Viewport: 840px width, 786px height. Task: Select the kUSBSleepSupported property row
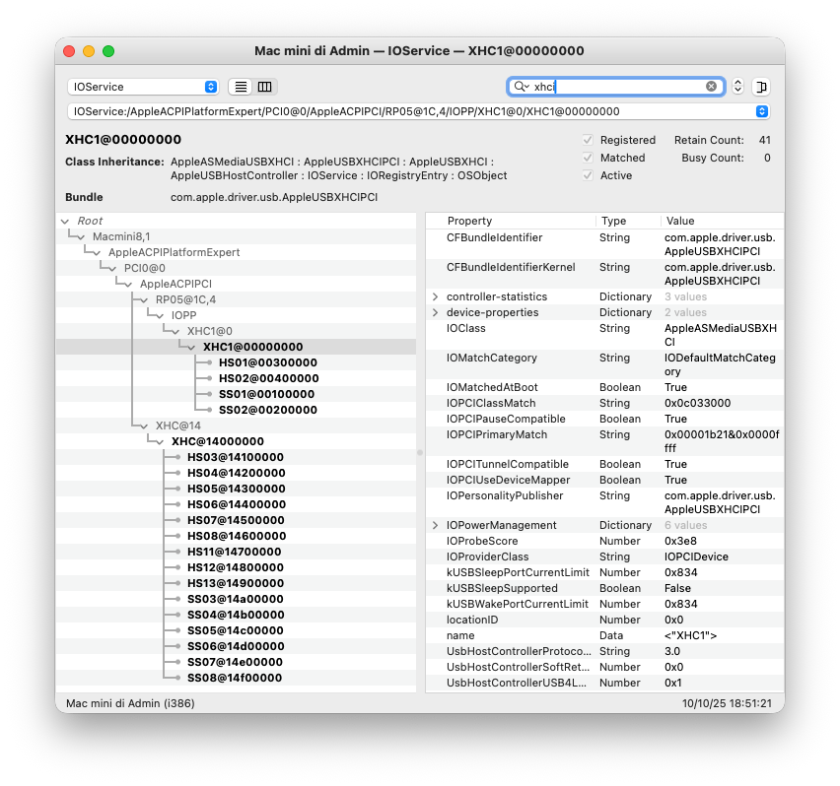click(604, 588)
